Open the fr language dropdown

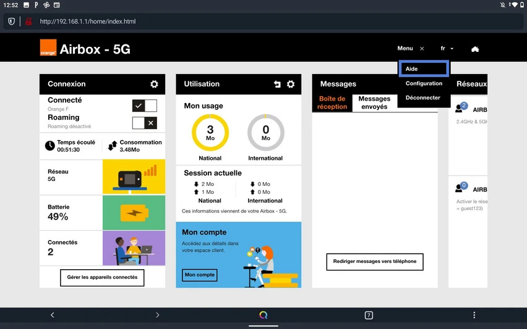pos(447,49)
